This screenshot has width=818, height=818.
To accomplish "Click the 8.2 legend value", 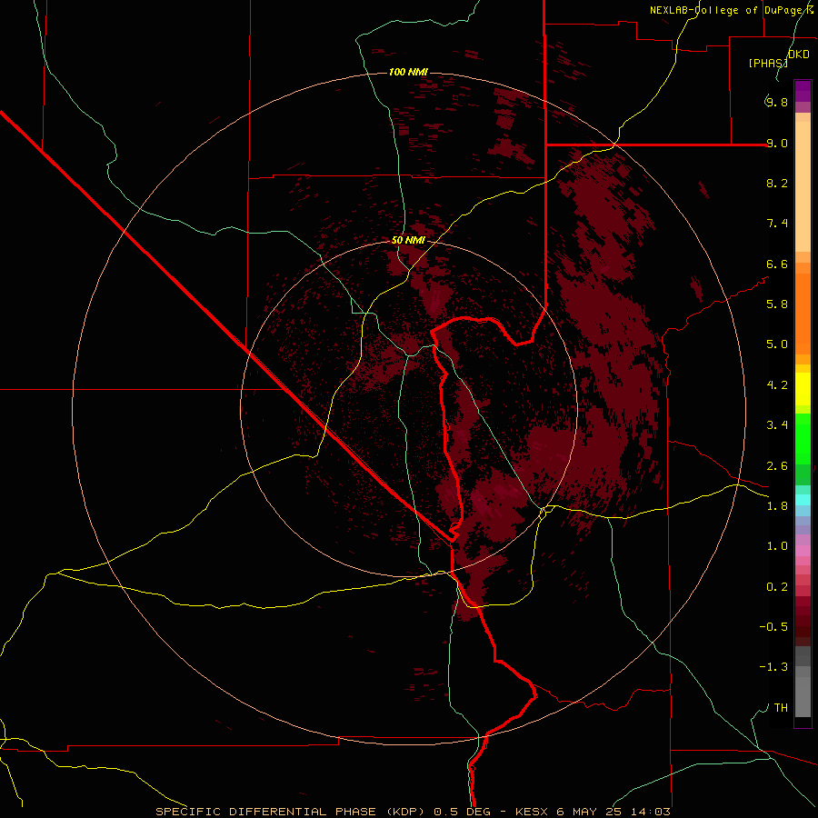I will (x=777, y=183).
